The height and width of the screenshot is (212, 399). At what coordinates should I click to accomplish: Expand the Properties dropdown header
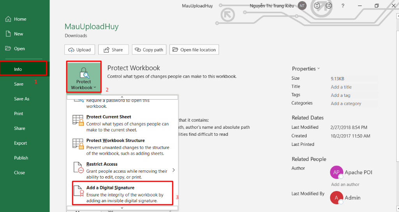(x=306, y=69)
